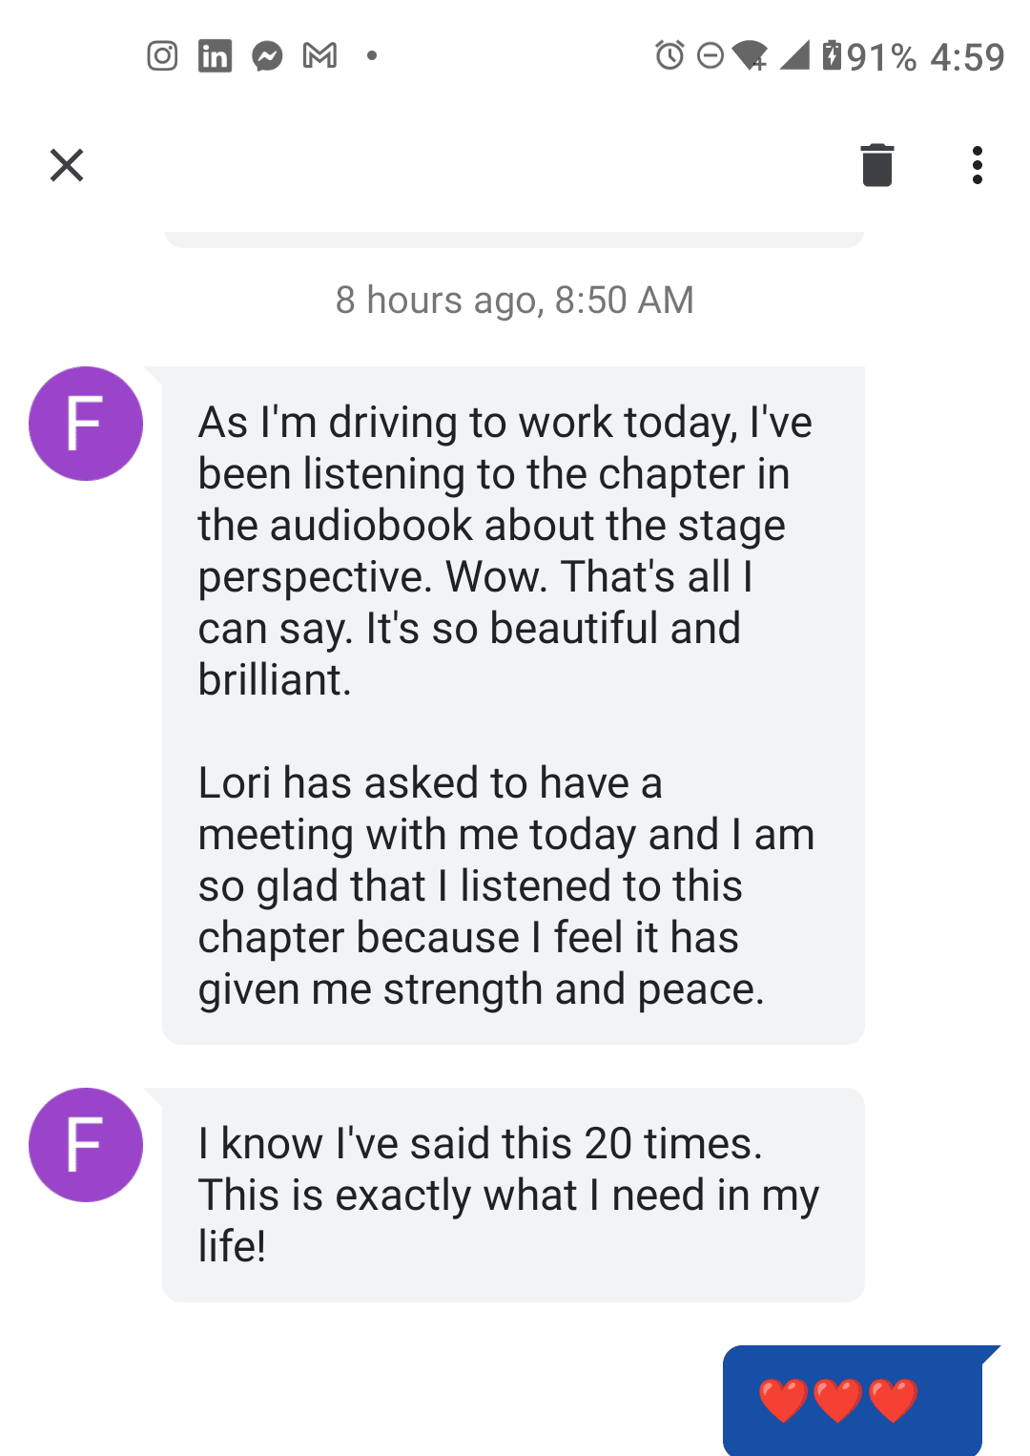Select the message about the audiobook chapter
This screenshot has height=1456, width=1030.
[513, 705]
